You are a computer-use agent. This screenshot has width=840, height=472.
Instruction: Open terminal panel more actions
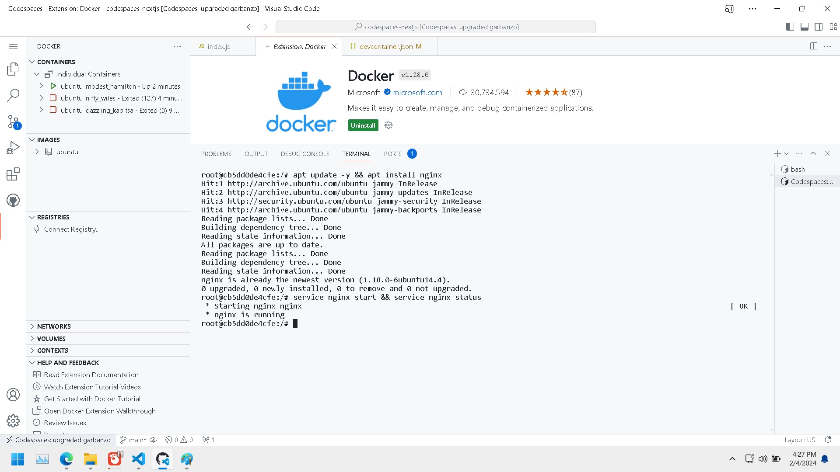click(x=799, y=153)
